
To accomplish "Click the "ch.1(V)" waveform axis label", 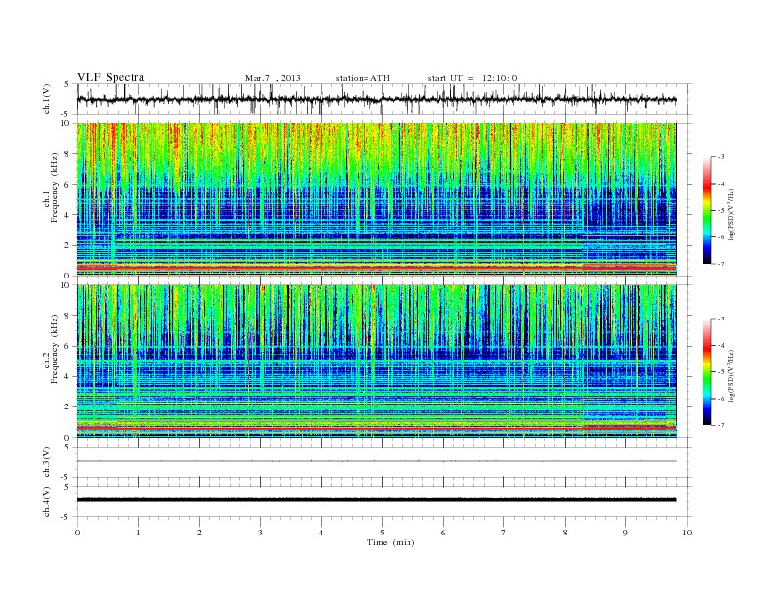I will click(x=47, y=99).
